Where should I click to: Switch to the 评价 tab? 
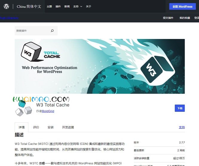36,127
